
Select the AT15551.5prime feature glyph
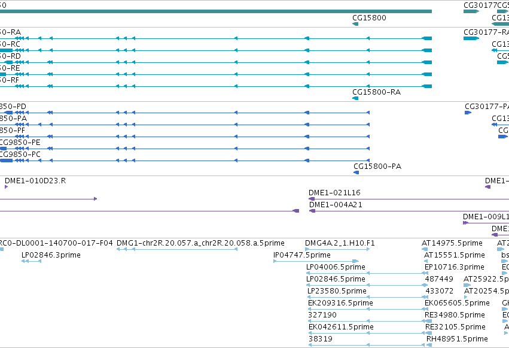click(x=426, y=261)
